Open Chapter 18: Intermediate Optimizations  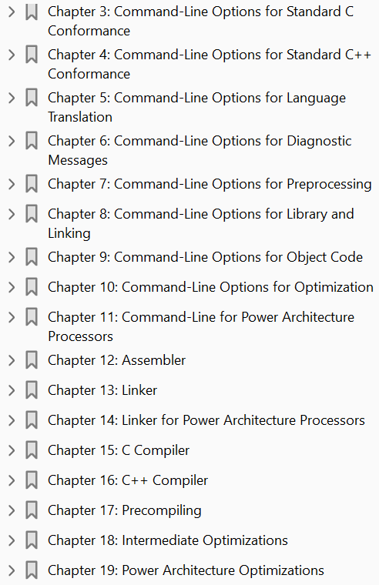pyautogui.click(x=168, y=540)
